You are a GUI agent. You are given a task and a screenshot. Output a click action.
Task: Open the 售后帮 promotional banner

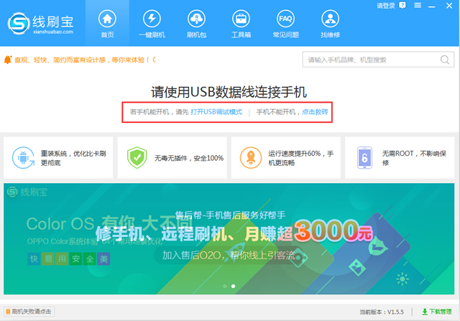229,238
